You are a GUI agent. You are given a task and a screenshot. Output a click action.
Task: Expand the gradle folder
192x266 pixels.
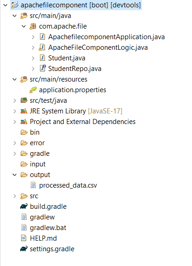pyautogui.click(x=15, y=154)
